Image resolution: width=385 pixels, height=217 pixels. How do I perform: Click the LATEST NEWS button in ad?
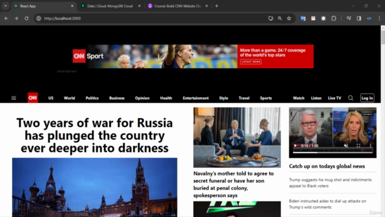(251, 61)
